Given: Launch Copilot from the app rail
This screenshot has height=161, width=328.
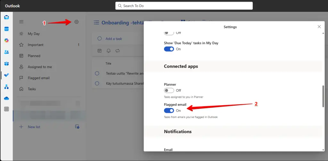Looking at the screenshot, I should (x=6, y=40).
